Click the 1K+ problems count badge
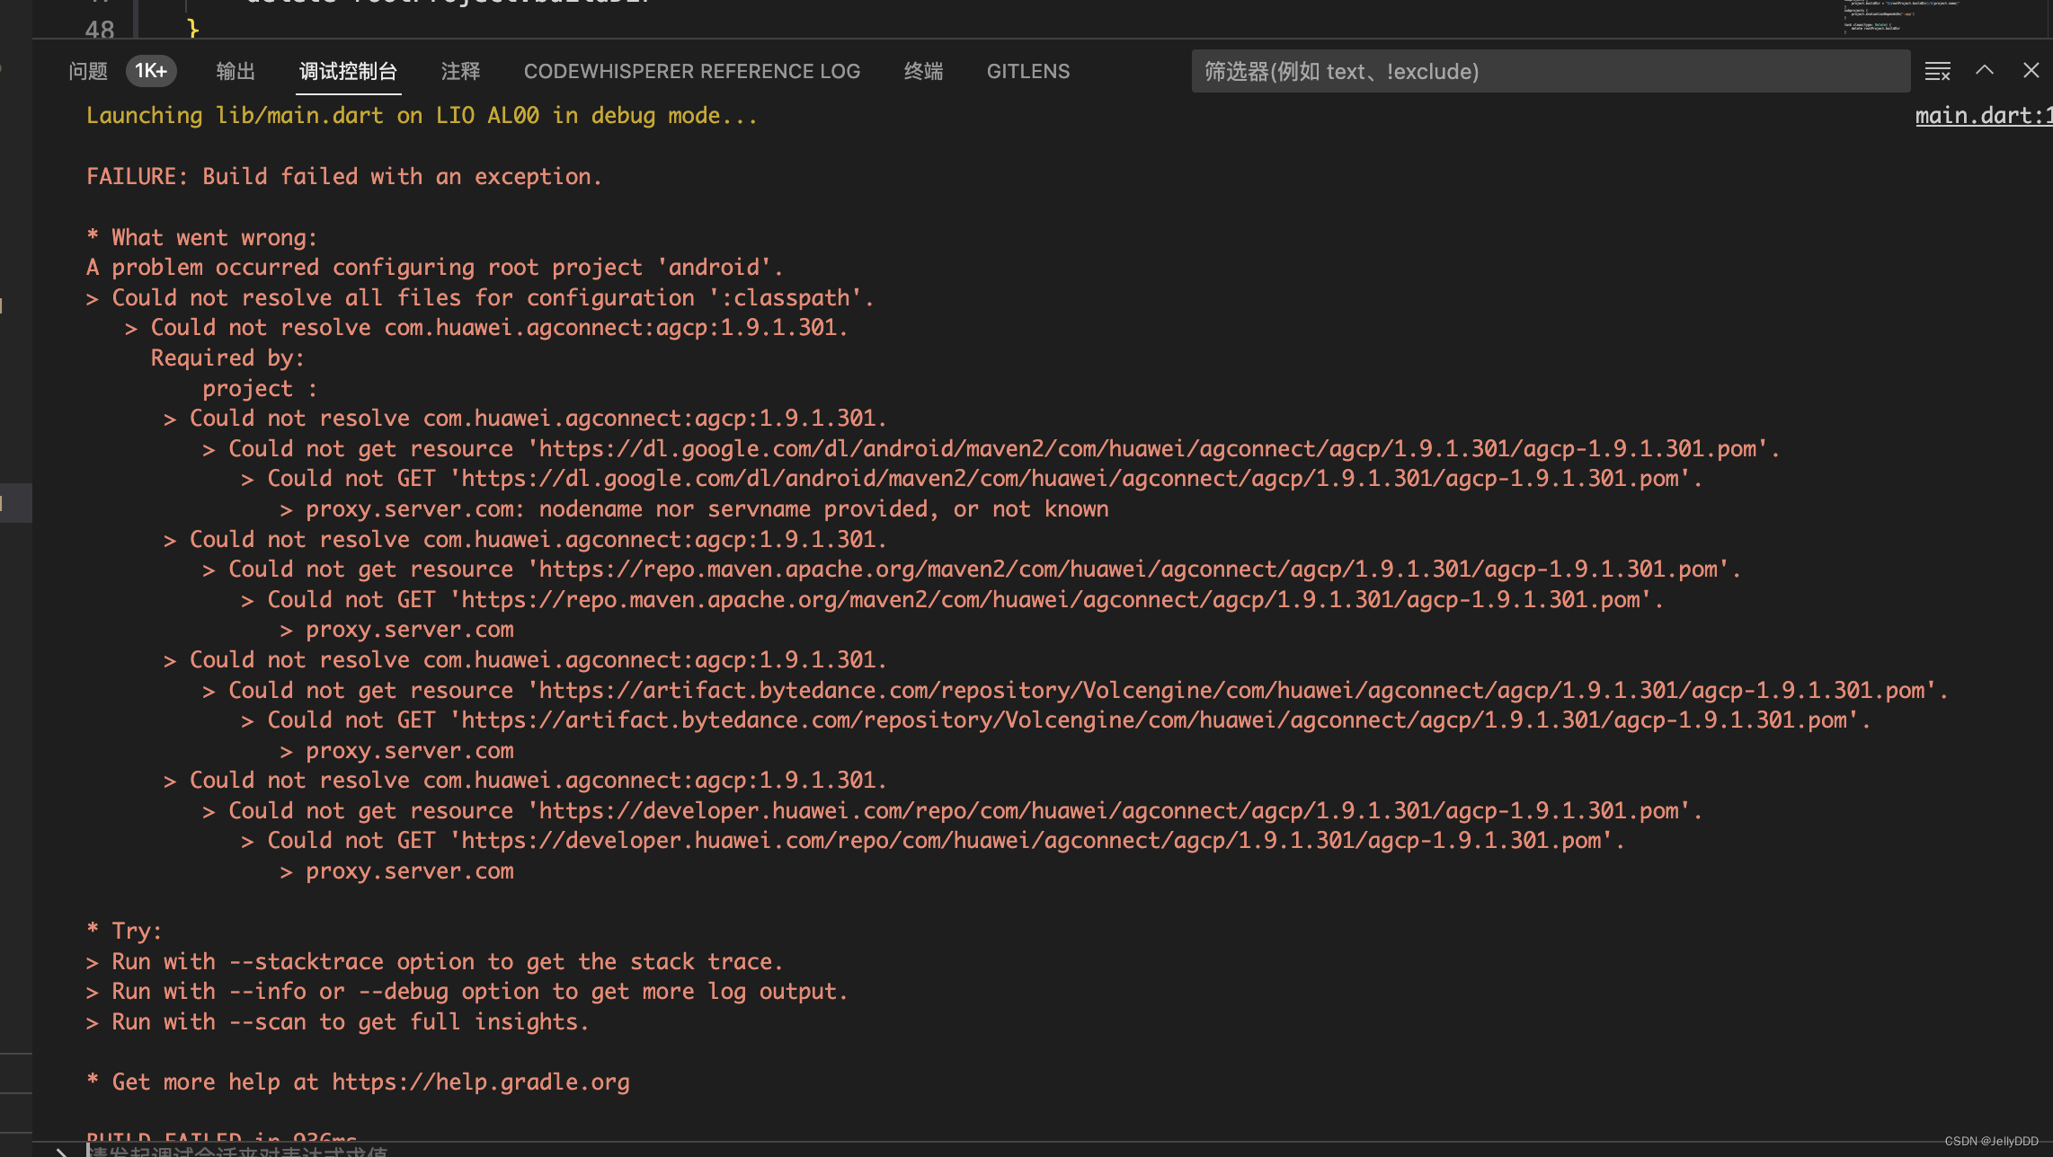The image size is (2053, 1157). 151,71
